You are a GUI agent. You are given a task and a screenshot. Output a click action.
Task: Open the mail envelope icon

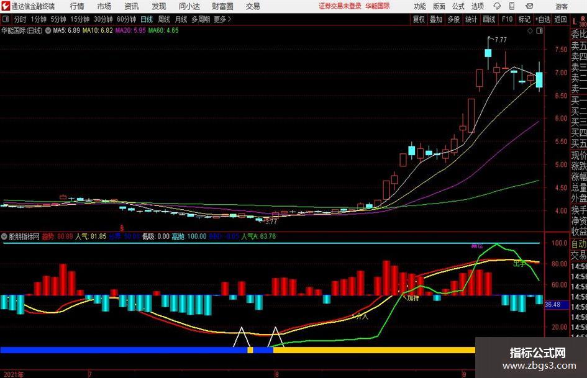pyautogui.click(x=529, y=6)
